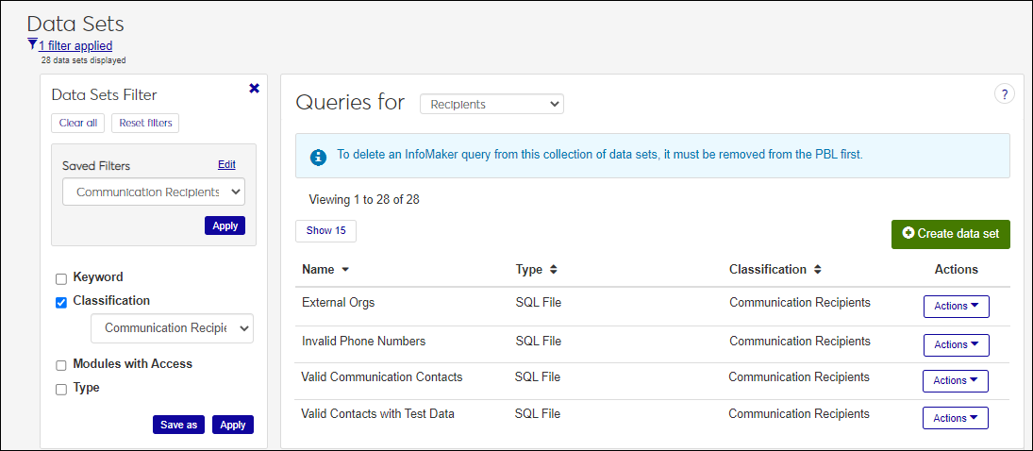This screenshot has height=451, width=1033.
Task: Click the blue info icon in banner
Action: 319,156
